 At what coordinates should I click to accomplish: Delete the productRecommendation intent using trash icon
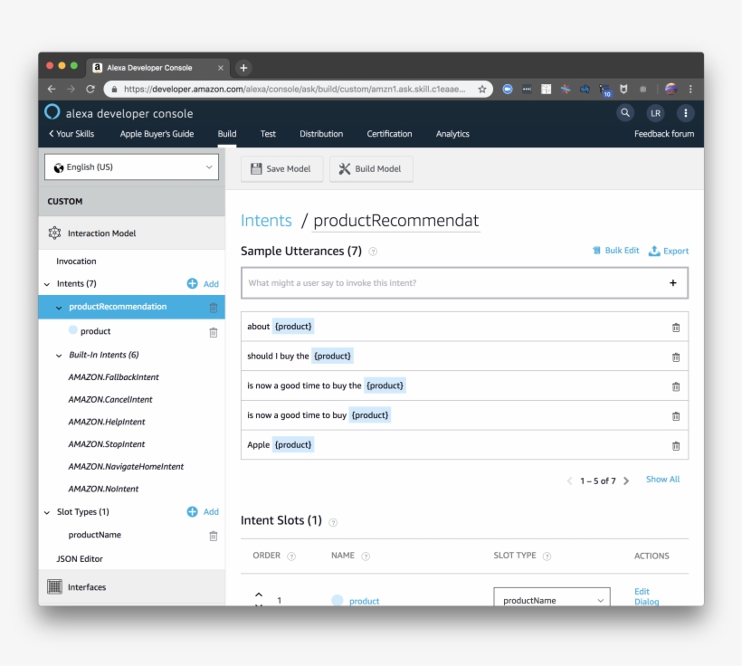coord(214,308)
